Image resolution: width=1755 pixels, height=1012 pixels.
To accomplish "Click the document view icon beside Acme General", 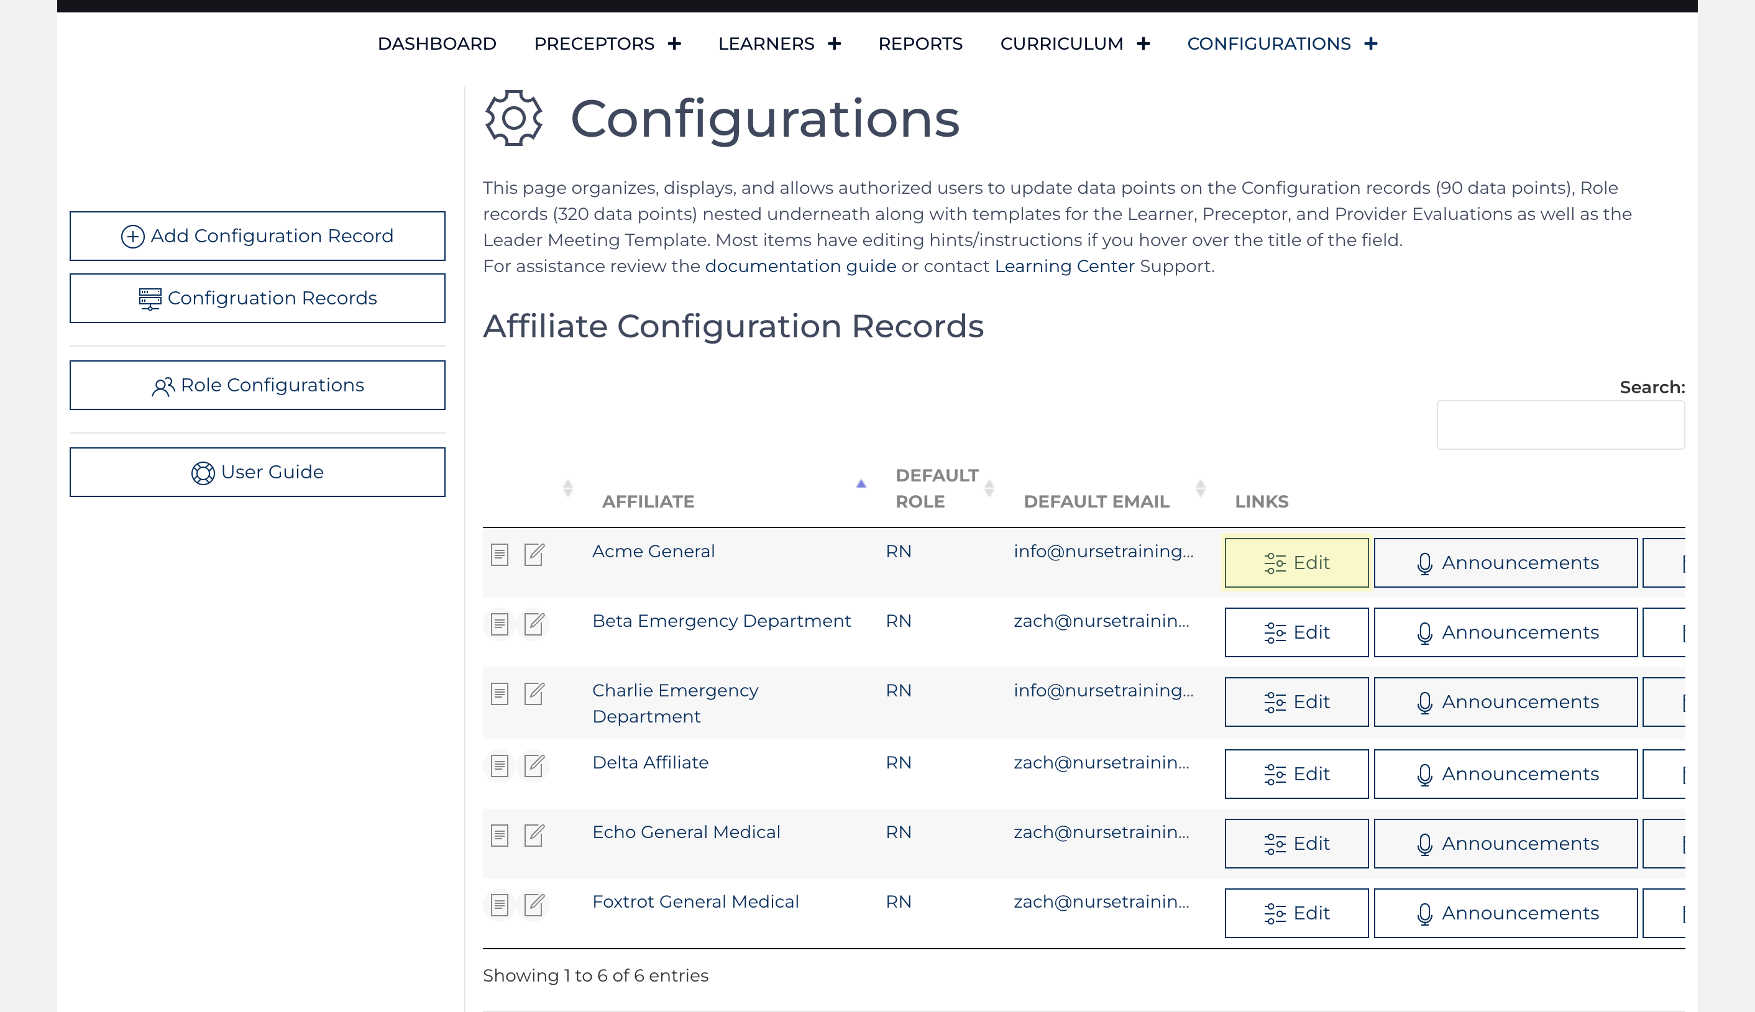I will pos(500,555).
